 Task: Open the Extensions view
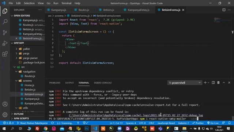[5, 54]
